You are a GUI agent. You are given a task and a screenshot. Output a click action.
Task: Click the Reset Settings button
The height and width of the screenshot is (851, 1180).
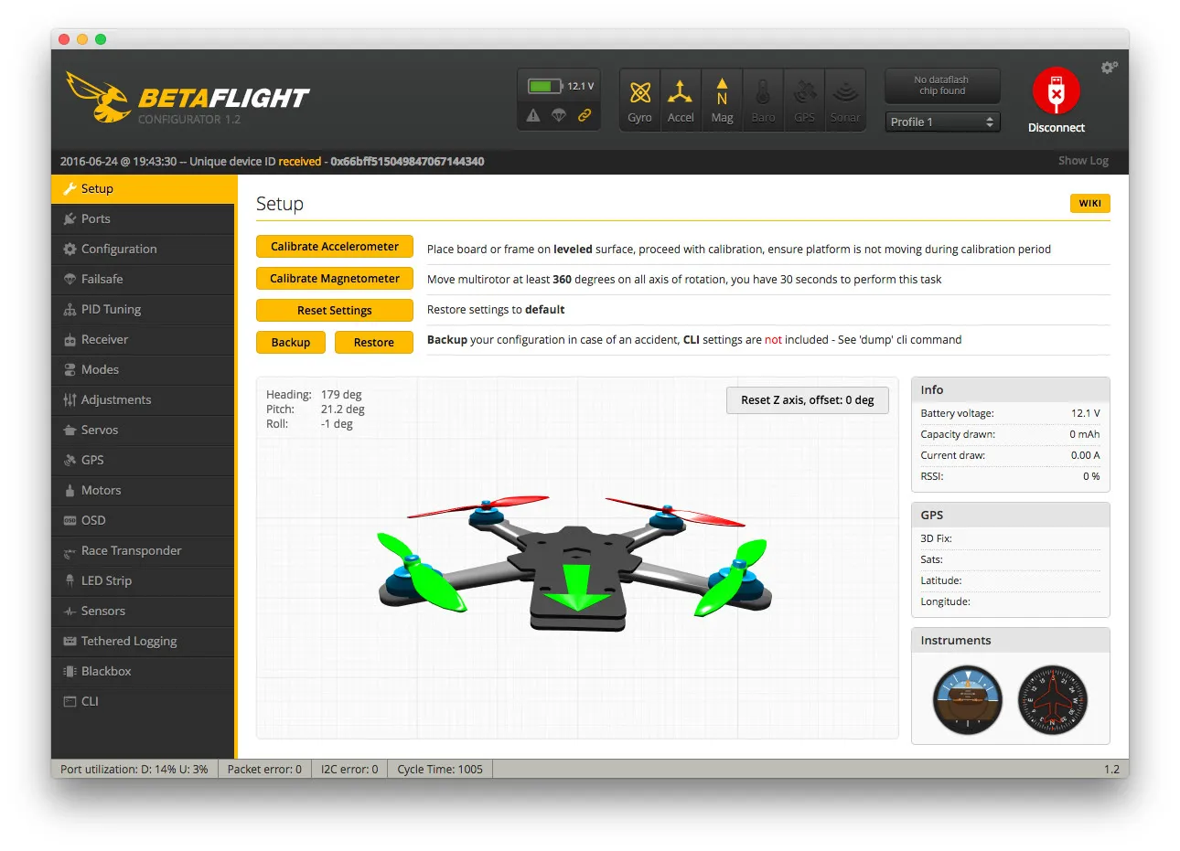(x=334, y=311)
